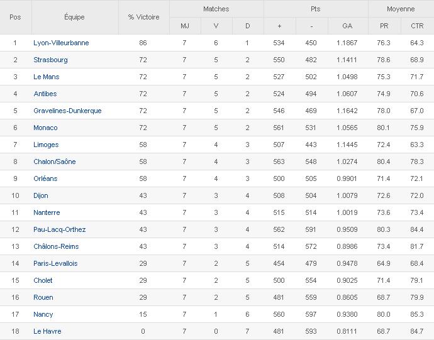The image size is (434, 340).
Task: Click the Dijon team link
Action: pos(41,195)
